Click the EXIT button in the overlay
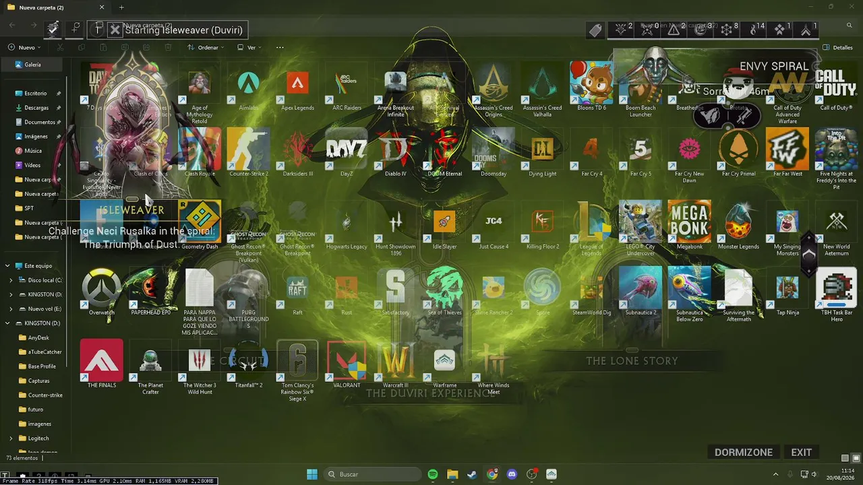The image size is (863, 485). pos(801,453)
